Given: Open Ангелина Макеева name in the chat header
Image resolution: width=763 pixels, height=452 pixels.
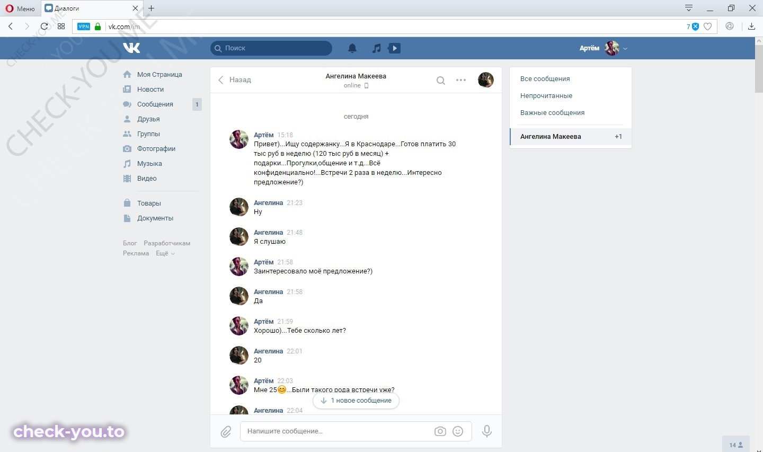Looking at the screenshot, I should 356,76.
